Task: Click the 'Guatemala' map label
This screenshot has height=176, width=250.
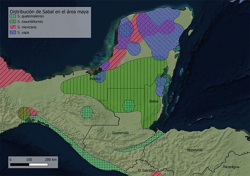Action: click(120, 133)
